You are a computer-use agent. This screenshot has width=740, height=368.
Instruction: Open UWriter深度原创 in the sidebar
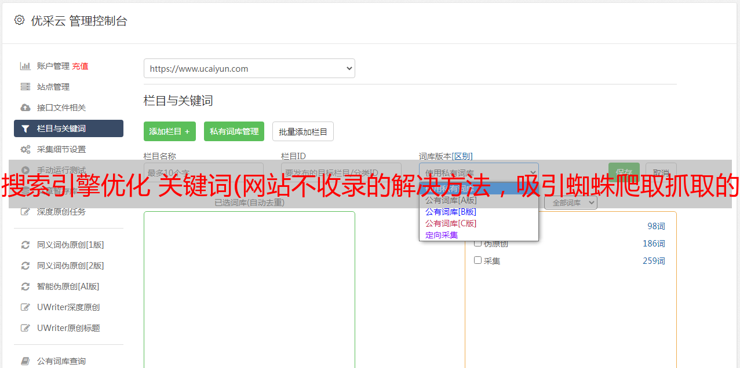(x=68, y=307)
